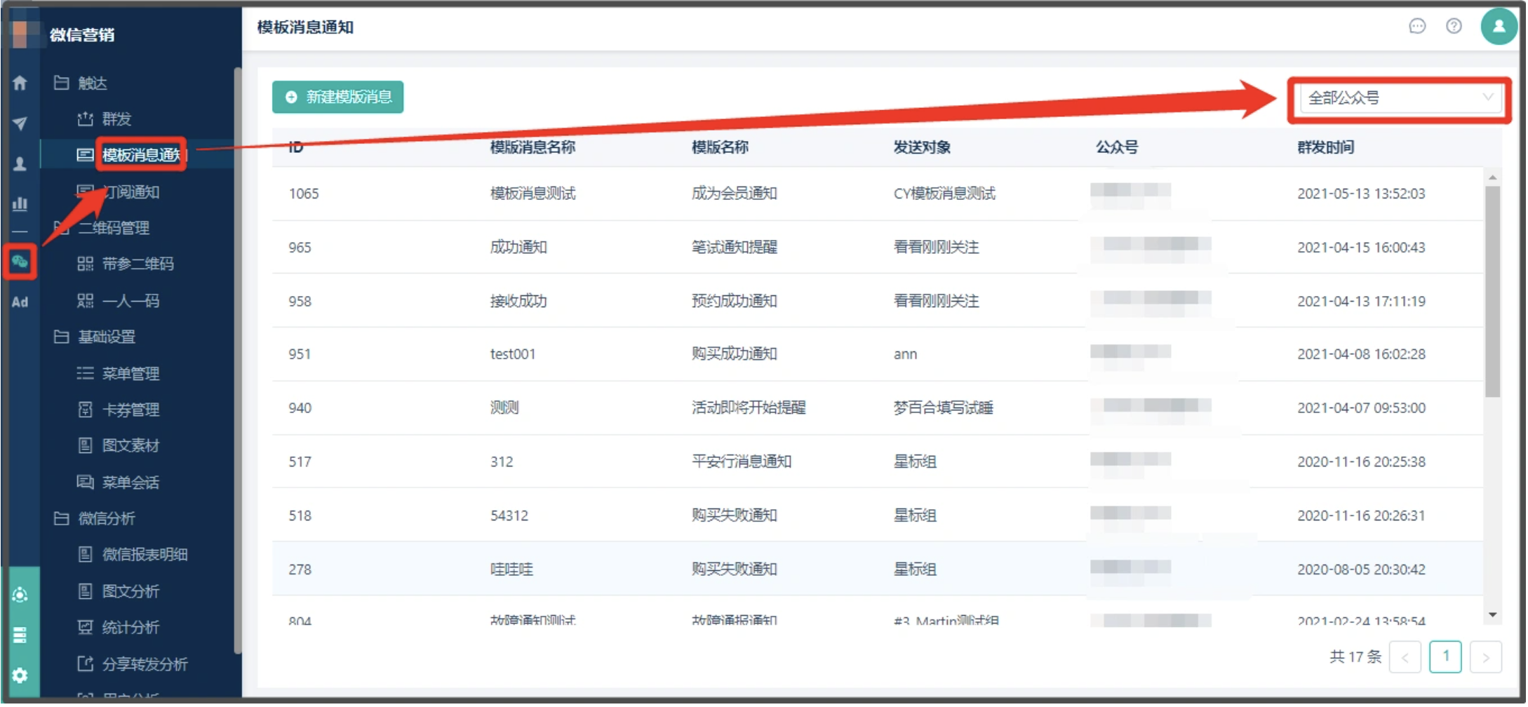
Task: Open the bar chart analytics rail icon
Action: [20, 203]
